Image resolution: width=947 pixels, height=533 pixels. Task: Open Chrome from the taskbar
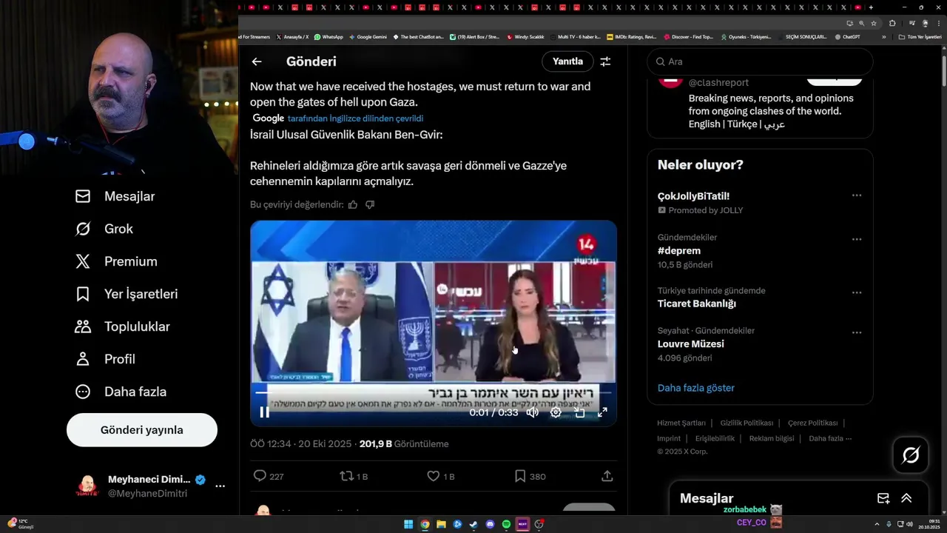[x=425, y=524]
